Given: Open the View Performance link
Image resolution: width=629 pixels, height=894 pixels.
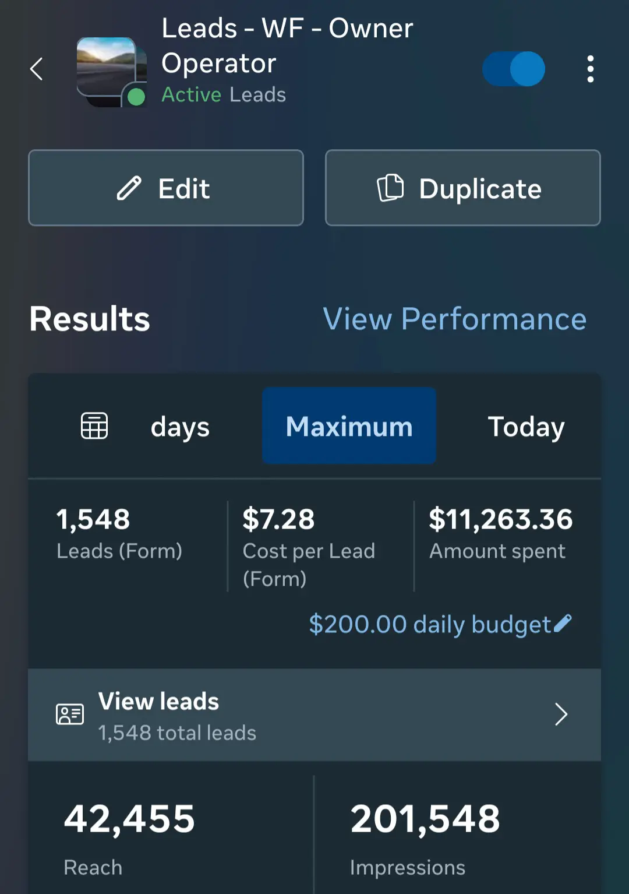Looking at the screenshot, I should click(x=454, y=319).
